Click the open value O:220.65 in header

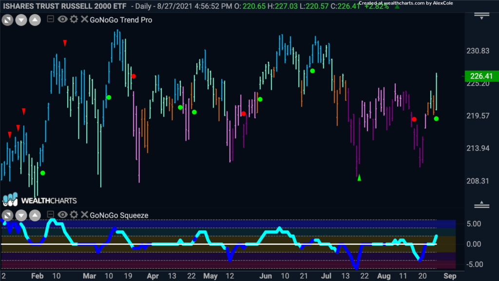click(250, 6)
